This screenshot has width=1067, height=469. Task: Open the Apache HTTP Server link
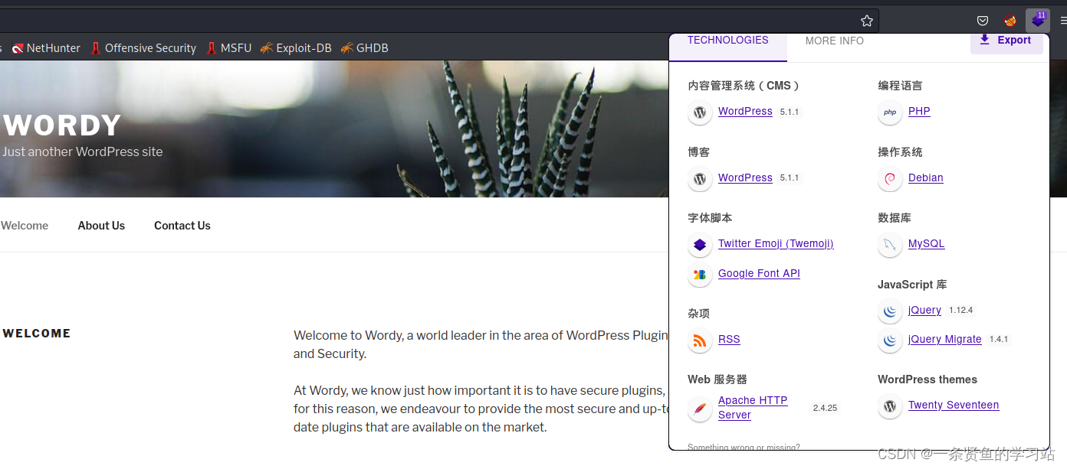click(x=753, y=408)
